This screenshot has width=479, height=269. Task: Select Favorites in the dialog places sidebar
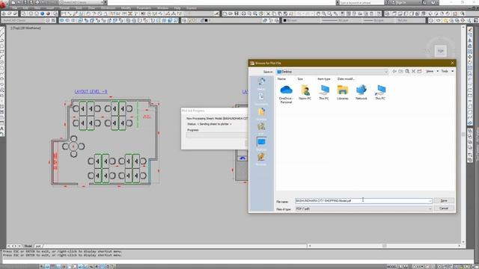tap(261, 114)
